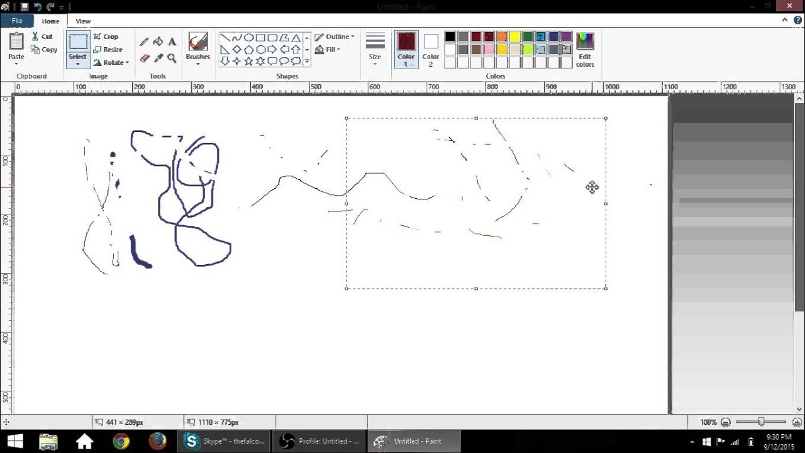Click the Resize button
The image size is (805, 453).
click(108, 49)
